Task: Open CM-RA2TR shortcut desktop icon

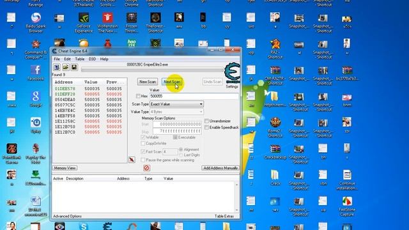Action: click(x=275, y=75)
